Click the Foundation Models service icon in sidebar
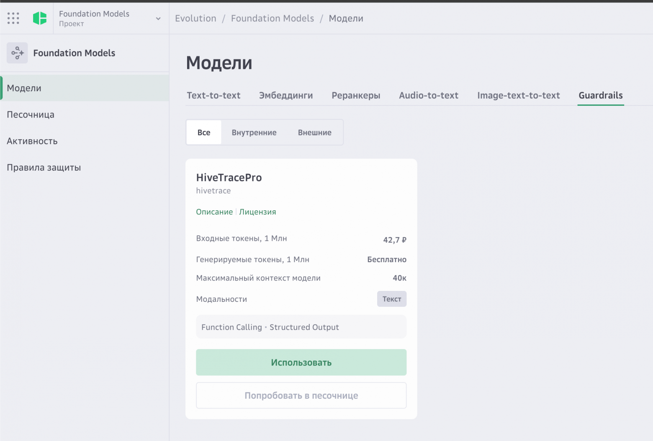Image resolution: width=653 pixels, height=441 pixels. click(x=17, y=53)
